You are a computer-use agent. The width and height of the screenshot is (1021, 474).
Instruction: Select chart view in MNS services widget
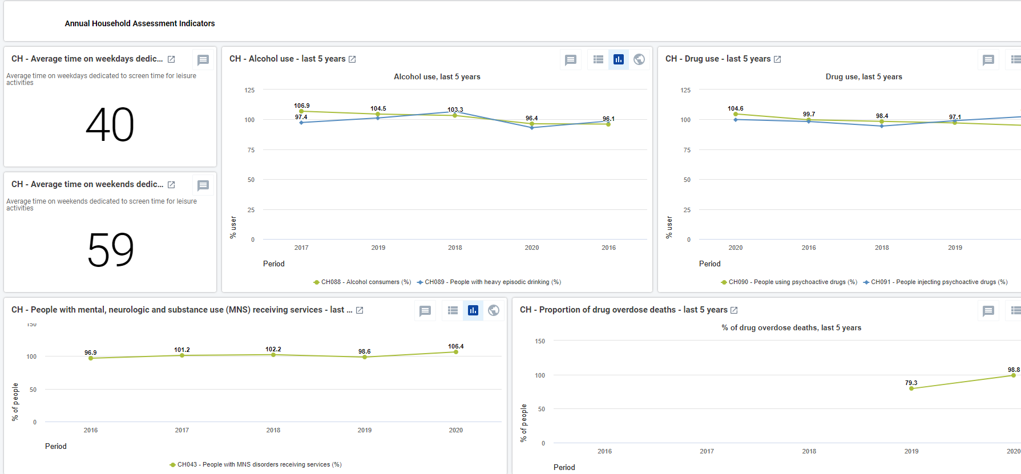coord(473,310)
